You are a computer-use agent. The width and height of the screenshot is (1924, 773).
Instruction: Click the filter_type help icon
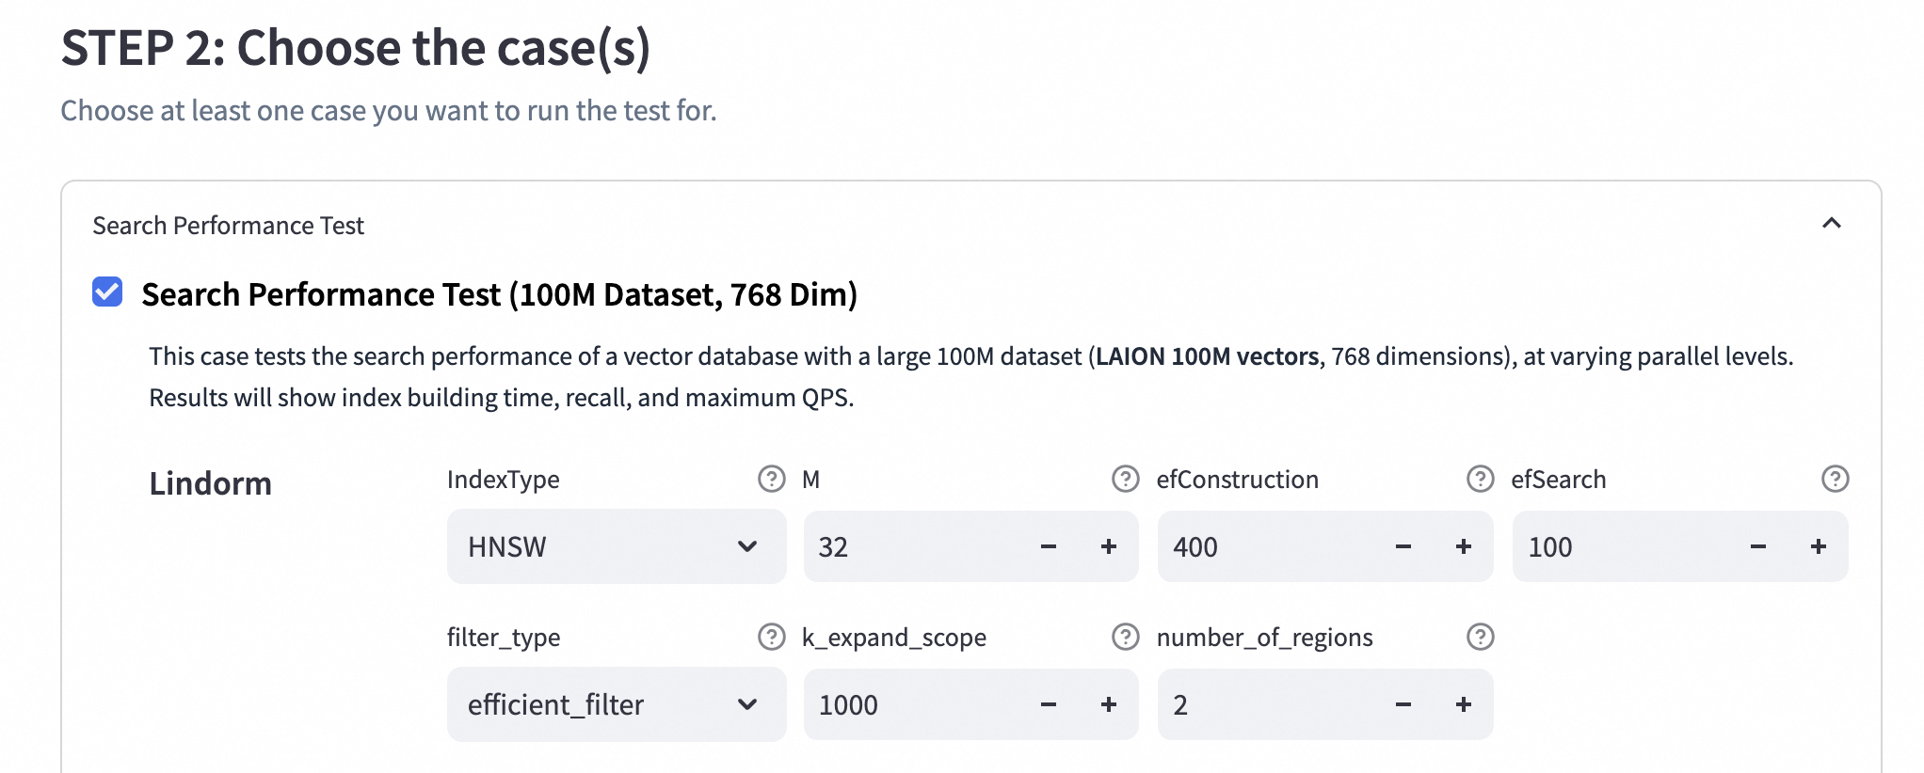(x=771, y=638)
